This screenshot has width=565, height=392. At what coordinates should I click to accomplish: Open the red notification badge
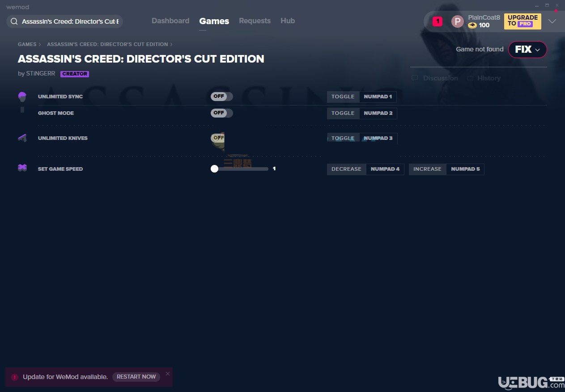[x=438, y=21]
